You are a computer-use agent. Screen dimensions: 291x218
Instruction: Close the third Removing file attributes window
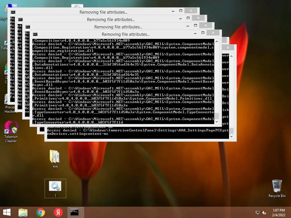click(198, 18)
